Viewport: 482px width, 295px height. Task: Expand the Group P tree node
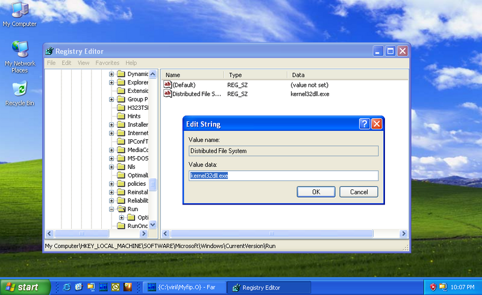[111, 99]
